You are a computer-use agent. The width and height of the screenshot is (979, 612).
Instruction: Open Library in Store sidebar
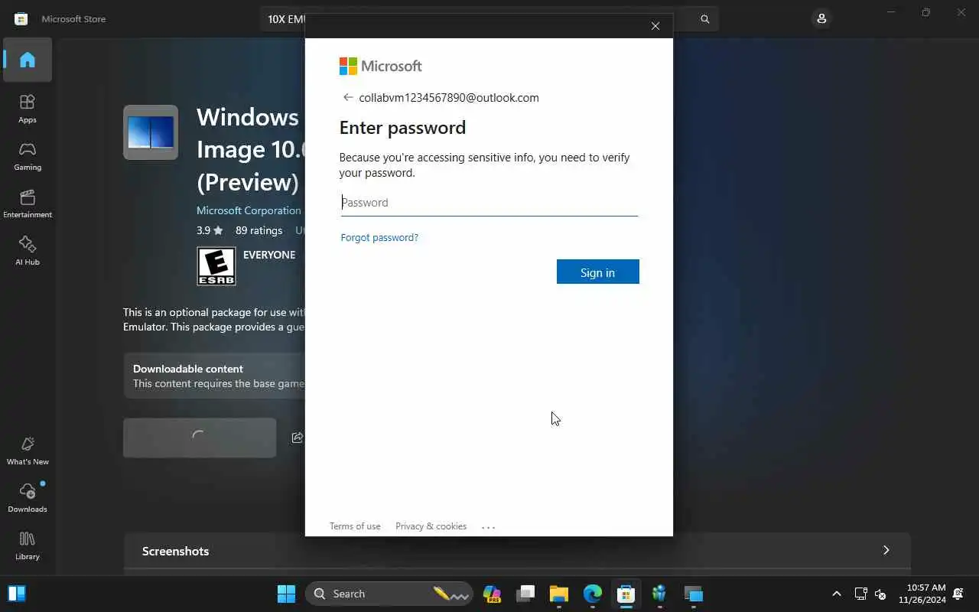pos(28,545)
